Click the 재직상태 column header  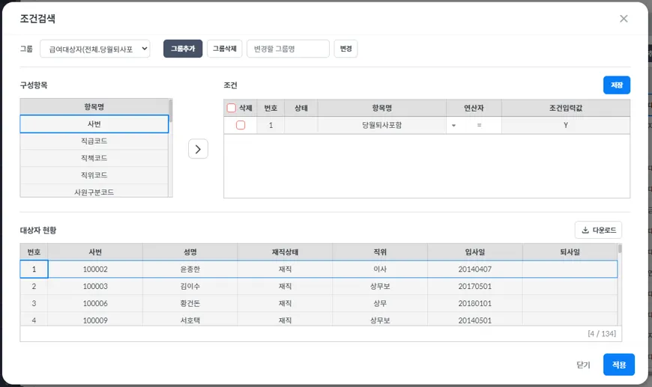point(285,252)
